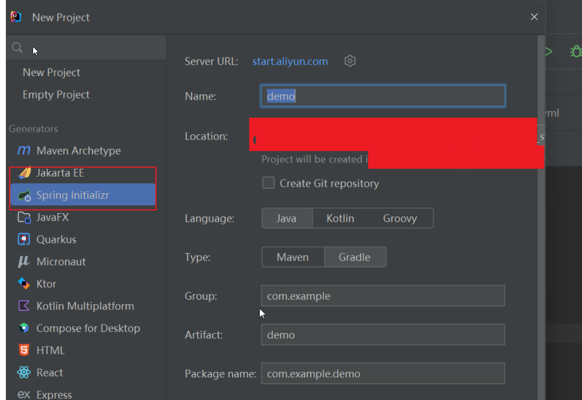Click the Artifact input field

coord(383,335)
